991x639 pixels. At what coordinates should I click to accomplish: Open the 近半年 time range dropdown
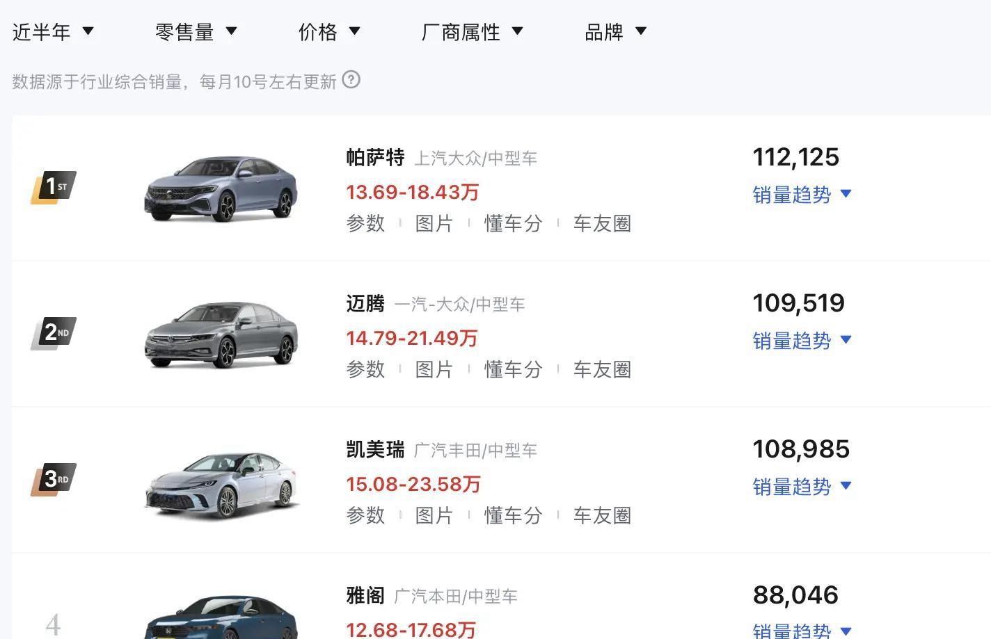pyautogui.click(x=53, y=32)
